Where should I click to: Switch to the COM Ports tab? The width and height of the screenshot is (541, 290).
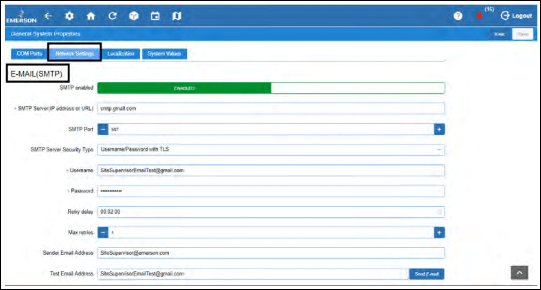point(29,54)
